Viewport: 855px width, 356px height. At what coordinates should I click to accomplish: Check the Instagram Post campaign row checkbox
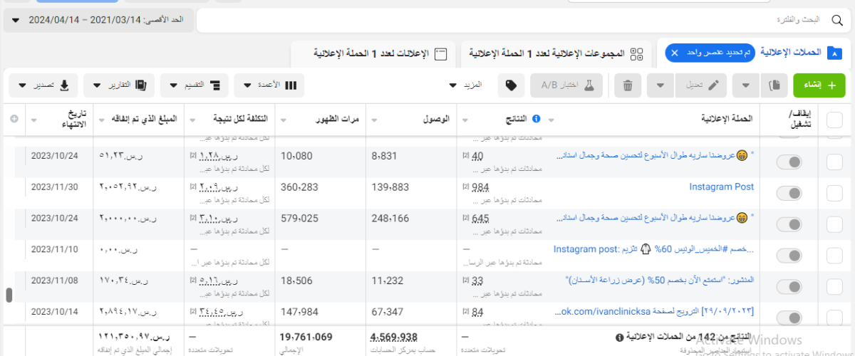834,194
